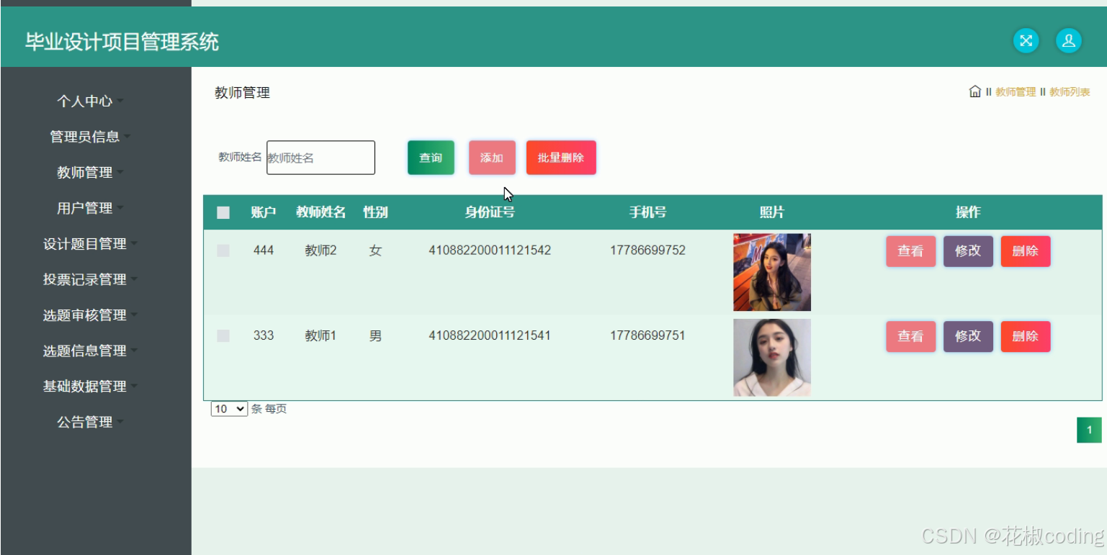Click the gender cell 男
The height and width of the screenshot is (555, 1107).
pos(375,335)
